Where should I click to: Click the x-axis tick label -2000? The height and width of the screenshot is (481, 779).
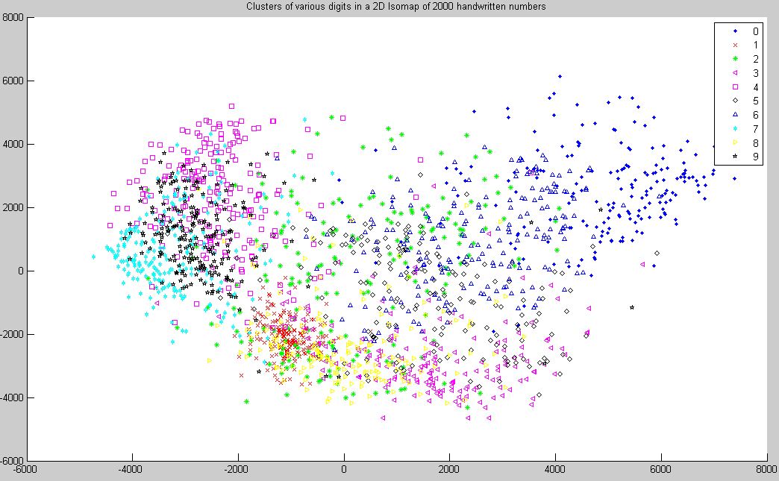pyautogui.click(x=237, y=470)
